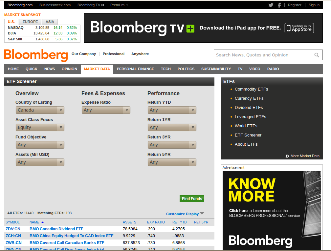Open the Return 5YR dropdown
The height and width of the screenshot is (251, 331).
[172, 162]
